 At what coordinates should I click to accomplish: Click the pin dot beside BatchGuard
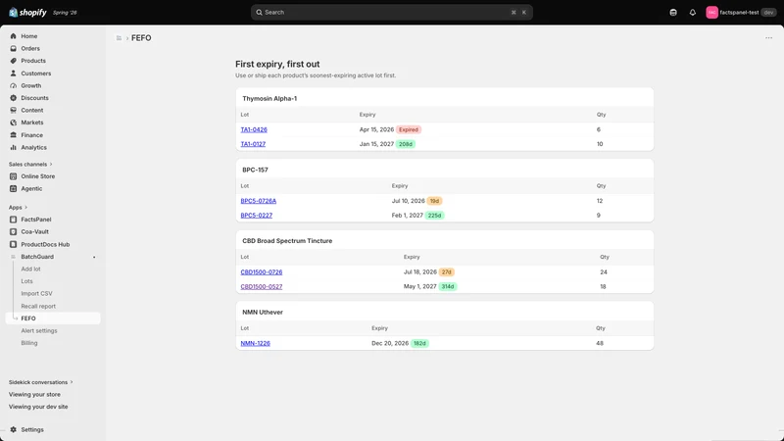point(94,257)
